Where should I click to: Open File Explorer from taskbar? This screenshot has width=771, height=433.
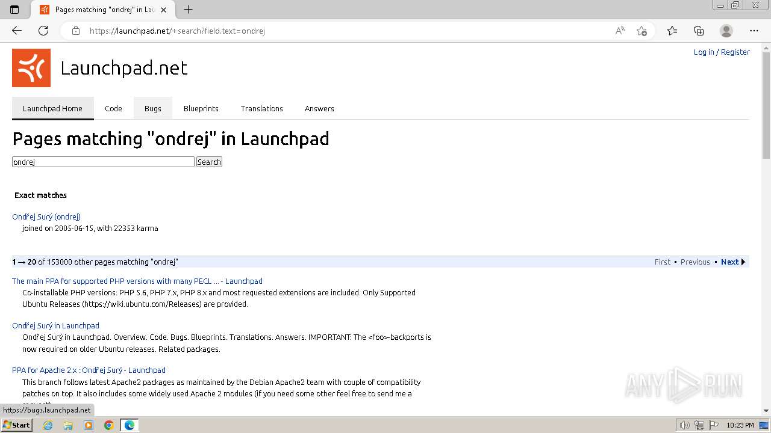point(68,425)
